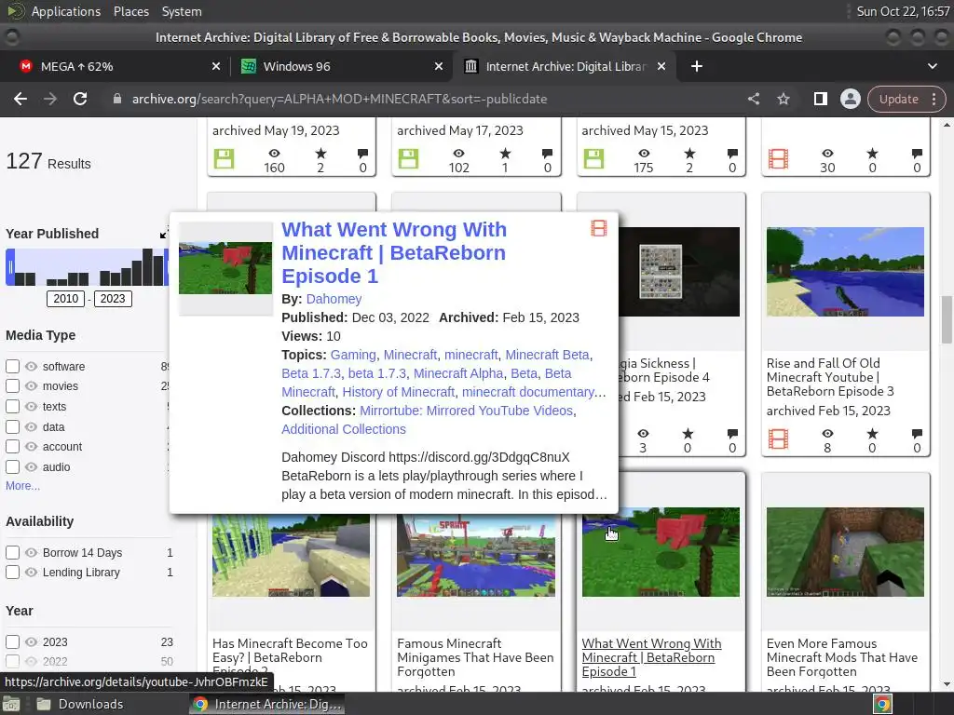Go back to the previous page
Screen dimensions: 954x715
click(20, 99)
